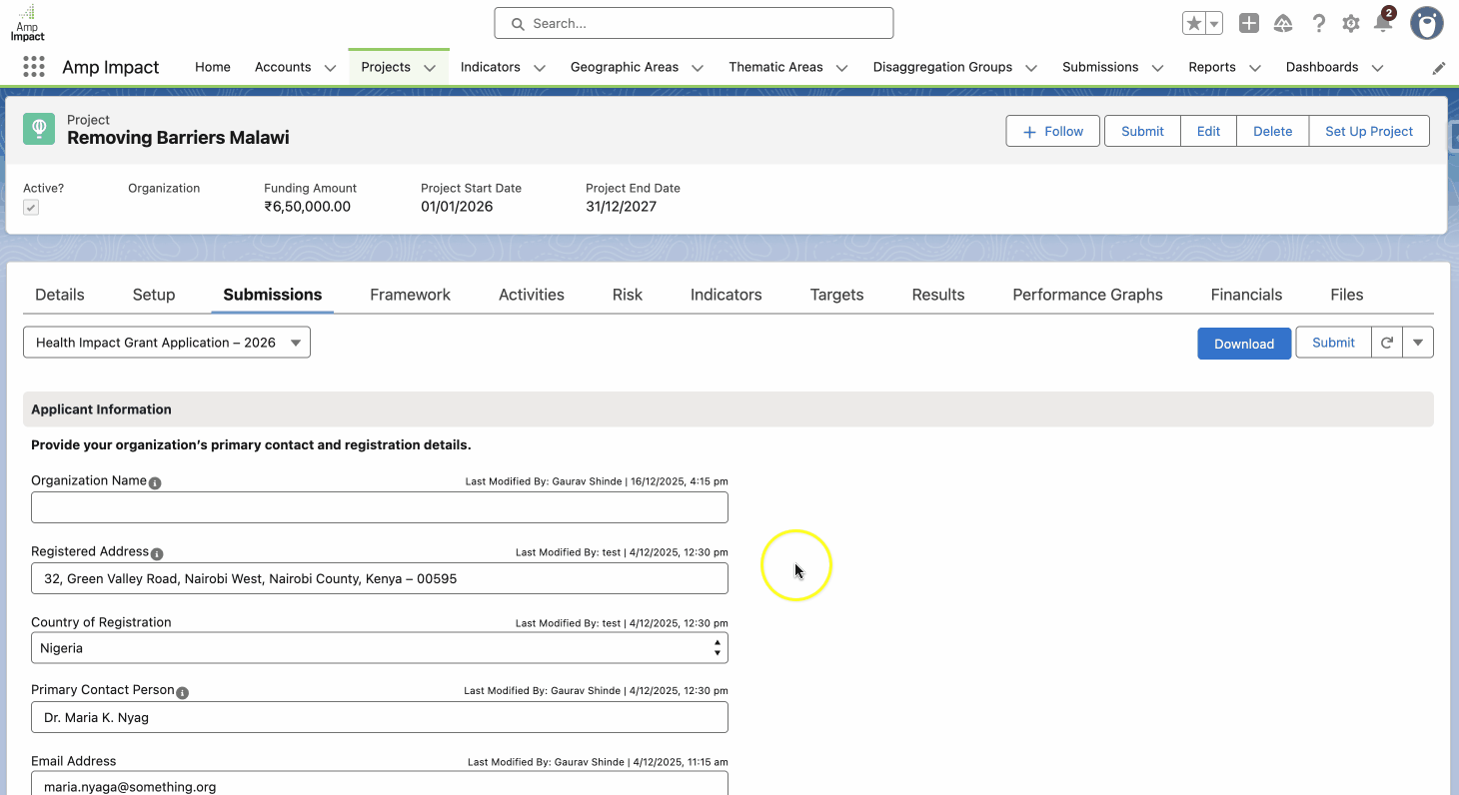Click into the Organization Name field
Screen dimensions: 1459x795
380,507
